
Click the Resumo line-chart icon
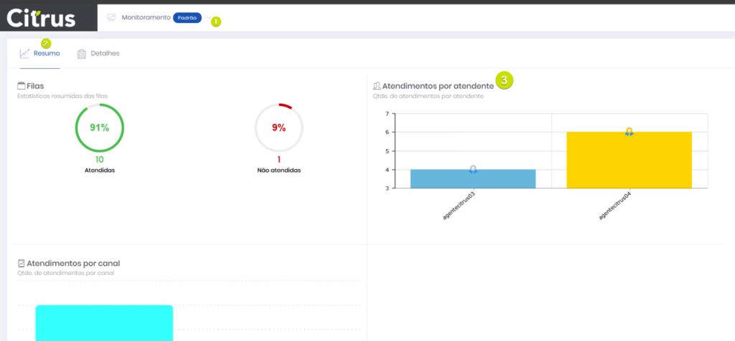pyautogui.click(x=25, y=54)
